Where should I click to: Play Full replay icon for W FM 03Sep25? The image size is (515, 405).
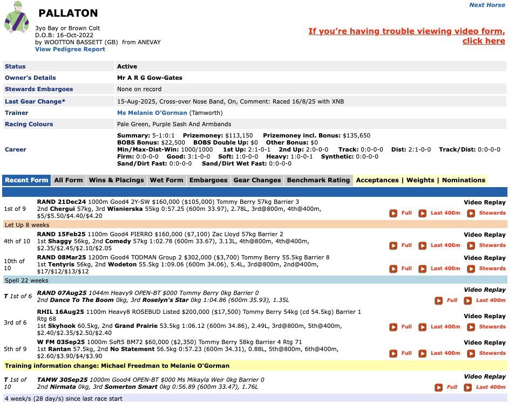[393, 353]
